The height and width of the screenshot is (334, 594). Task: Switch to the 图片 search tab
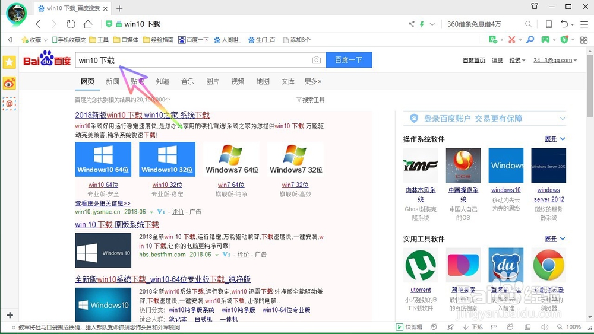click(x=213, y=81)
